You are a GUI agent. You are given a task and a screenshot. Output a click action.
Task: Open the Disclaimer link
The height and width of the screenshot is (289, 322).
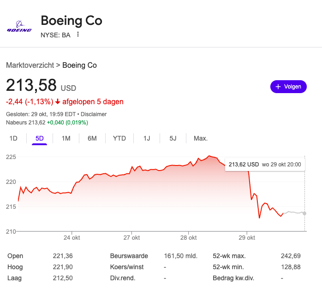pos(94,114)
